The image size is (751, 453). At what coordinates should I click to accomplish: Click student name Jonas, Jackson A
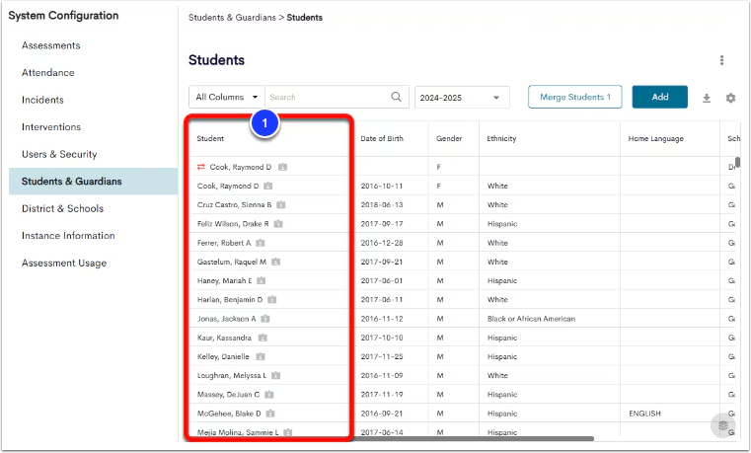click(227, 319)
